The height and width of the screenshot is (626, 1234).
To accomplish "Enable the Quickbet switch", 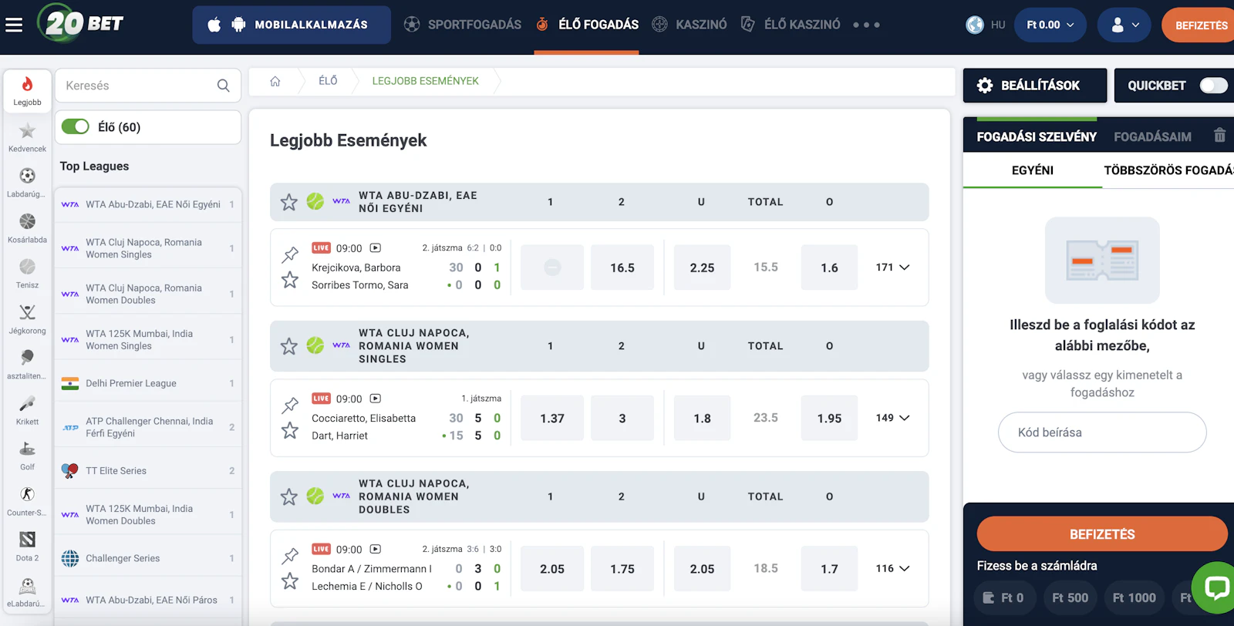I will point(1213,86).
